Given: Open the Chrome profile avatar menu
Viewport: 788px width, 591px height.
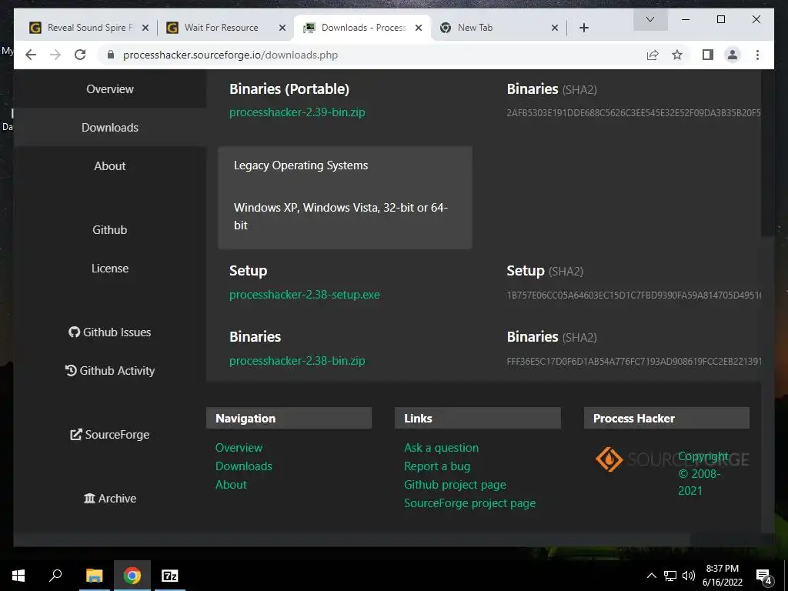Looking at the screenshot, I should pyautogui.click(x=733, y=55).
